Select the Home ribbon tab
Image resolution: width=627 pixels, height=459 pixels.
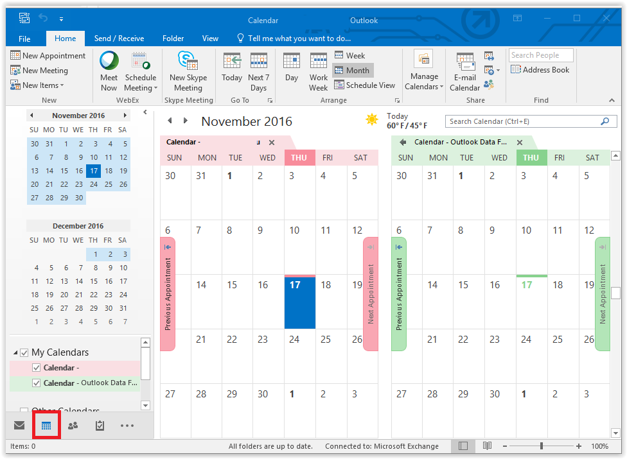click(x=65, y=39)
